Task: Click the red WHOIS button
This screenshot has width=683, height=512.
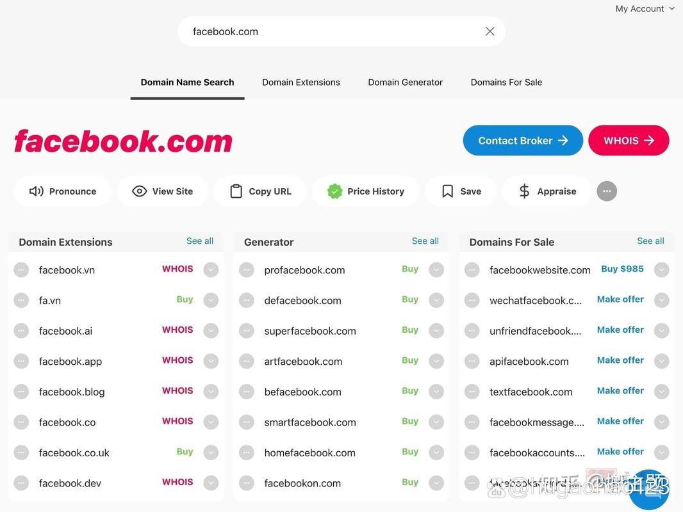Action: (x=629, y=141)
